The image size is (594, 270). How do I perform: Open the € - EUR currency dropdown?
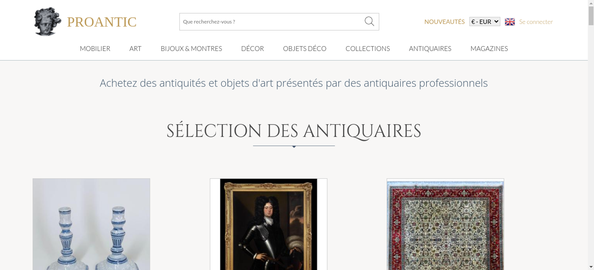coord(485,22)
